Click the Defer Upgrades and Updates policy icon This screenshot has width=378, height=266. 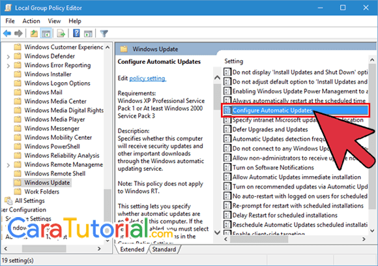(x=227, y=129)
